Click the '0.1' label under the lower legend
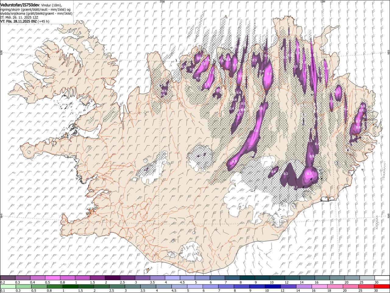Screen dimensions: 390x293 point(2,291)
